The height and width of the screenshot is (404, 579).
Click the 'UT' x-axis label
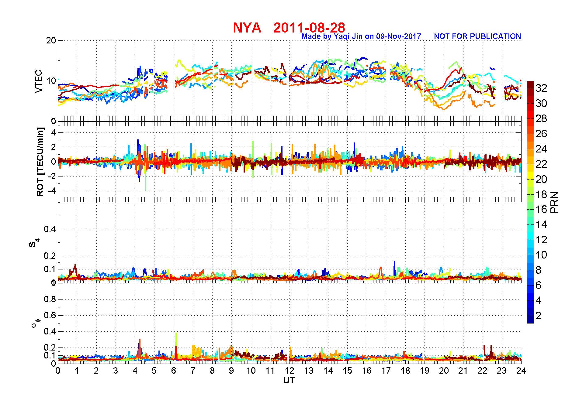pos(289,380)
